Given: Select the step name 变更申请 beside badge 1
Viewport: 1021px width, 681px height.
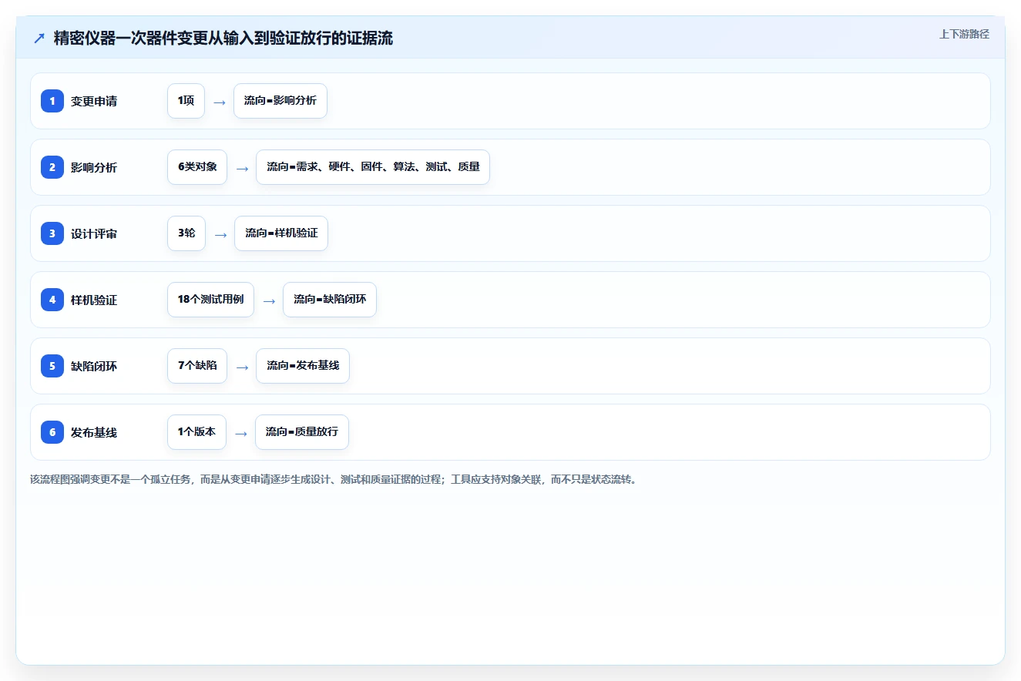Looking at the screenshot, I should tap(94, 101).
